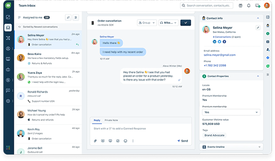Switch to the Private Note tab
The height and width of the screenshot is (161, 275).
click(x=111, y=120)
